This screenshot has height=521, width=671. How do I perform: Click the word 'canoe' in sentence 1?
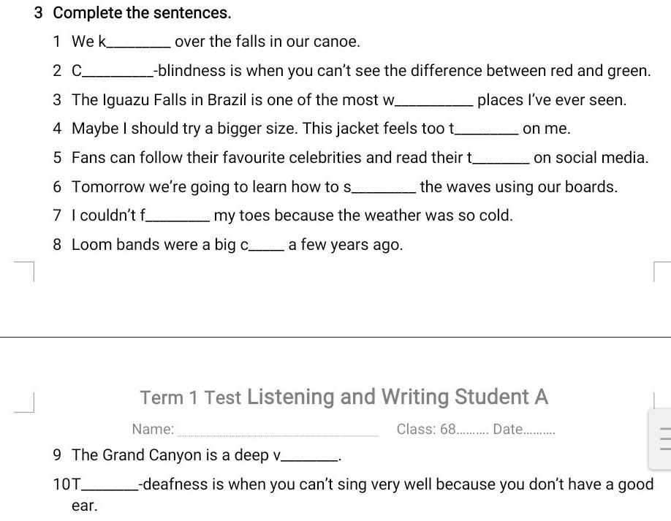click(335, 42)
